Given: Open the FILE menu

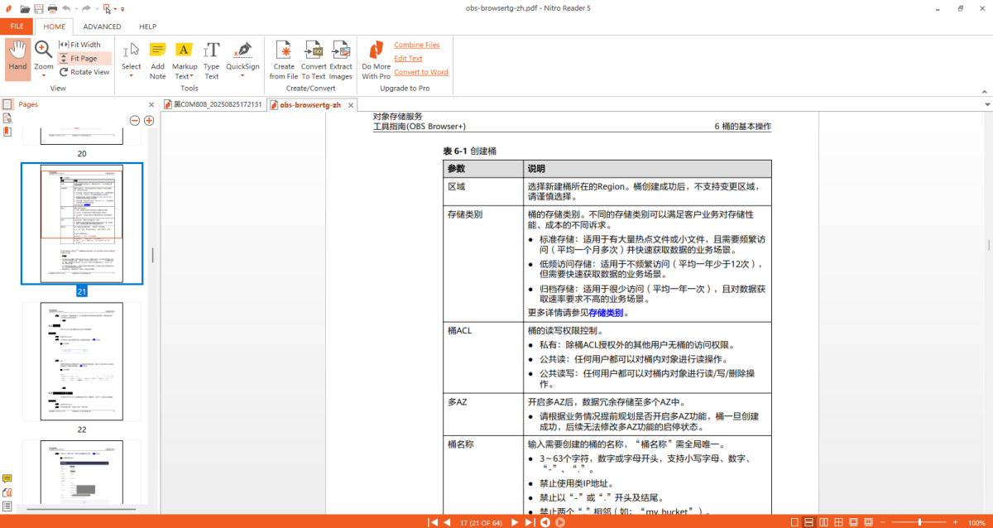Looking at the screenshot, I should 17,26.
